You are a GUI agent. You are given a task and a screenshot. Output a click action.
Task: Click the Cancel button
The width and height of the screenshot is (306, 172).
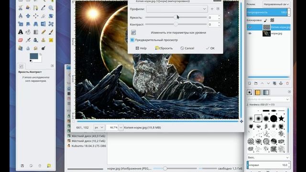tap(187, 48)
